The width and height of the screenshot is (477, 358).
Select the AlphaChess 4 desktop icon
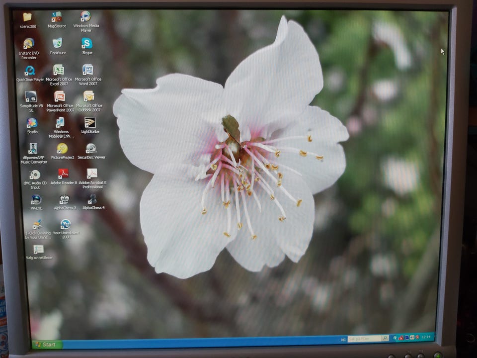(92, 200)
